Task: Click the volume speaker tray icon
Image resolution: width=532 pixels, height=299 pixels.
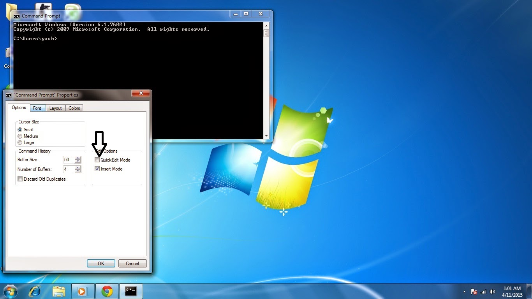Action: pos(493,292)
